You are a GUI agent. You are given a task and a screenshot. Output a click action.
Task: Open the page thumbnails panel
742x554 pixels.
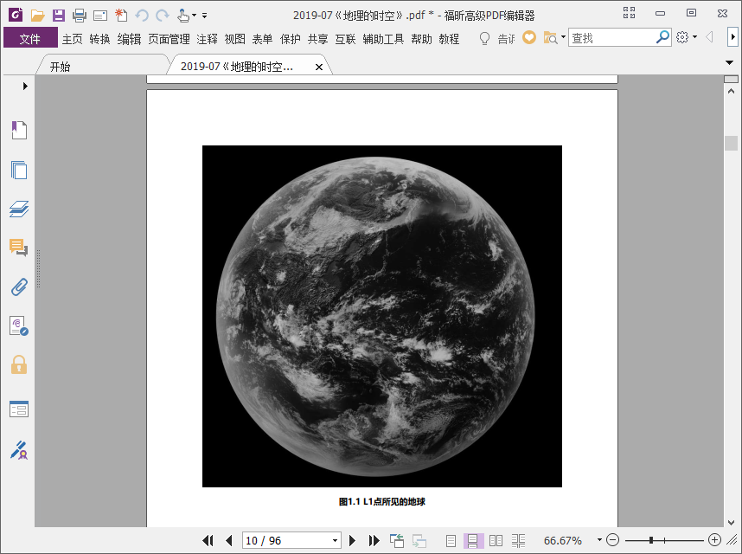(19, 170)
